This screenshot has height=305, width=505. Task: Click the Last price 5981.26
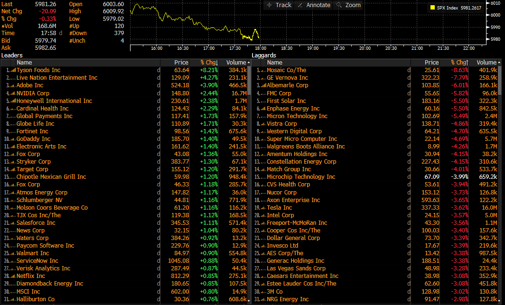point(46,4)
